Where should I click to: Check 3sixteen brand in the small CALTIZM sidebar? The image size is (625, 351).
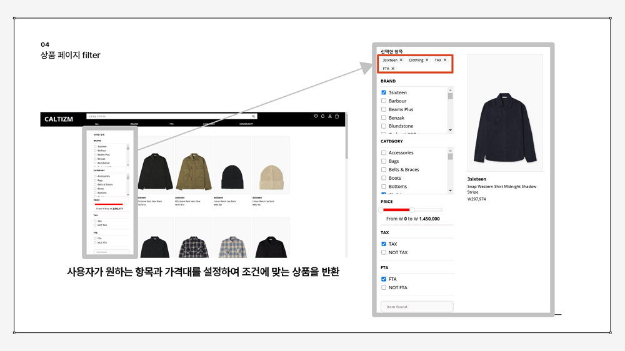pos(95,147)
